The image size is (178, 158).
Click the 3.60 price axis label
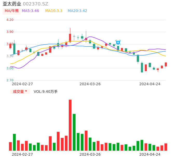tap(10, 44)
